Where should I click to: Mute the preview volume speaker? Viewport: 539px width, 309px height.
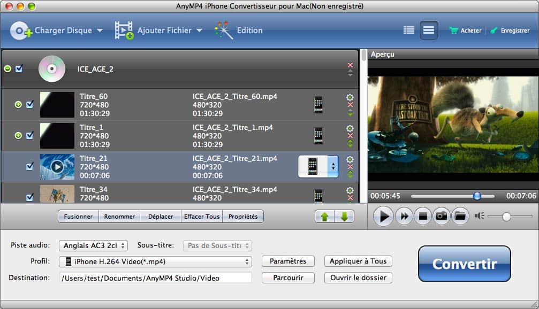pyautogui.click(x=479, y=215)
